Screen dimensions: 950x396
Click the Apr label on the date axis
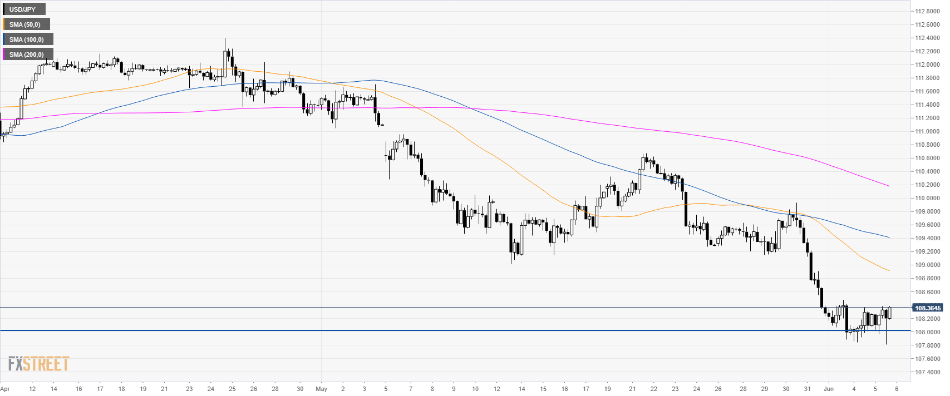point(5,389)
